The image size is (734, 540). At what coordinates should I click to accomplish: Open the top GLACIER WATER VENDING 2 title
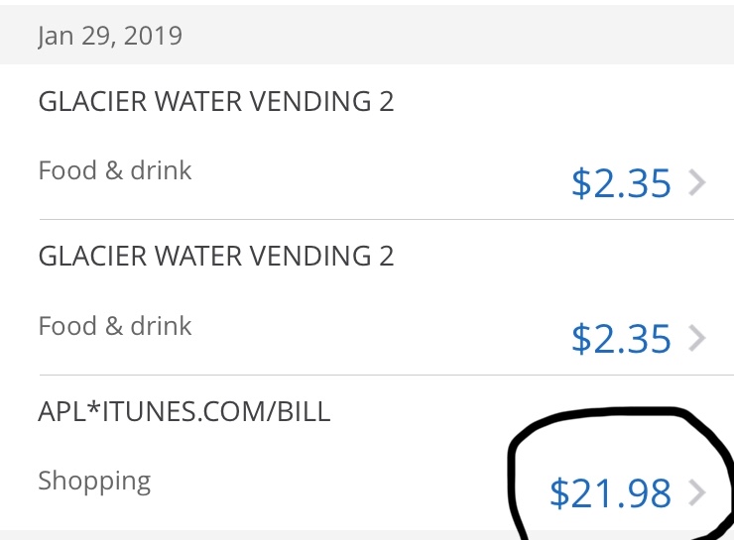[216, 101]
